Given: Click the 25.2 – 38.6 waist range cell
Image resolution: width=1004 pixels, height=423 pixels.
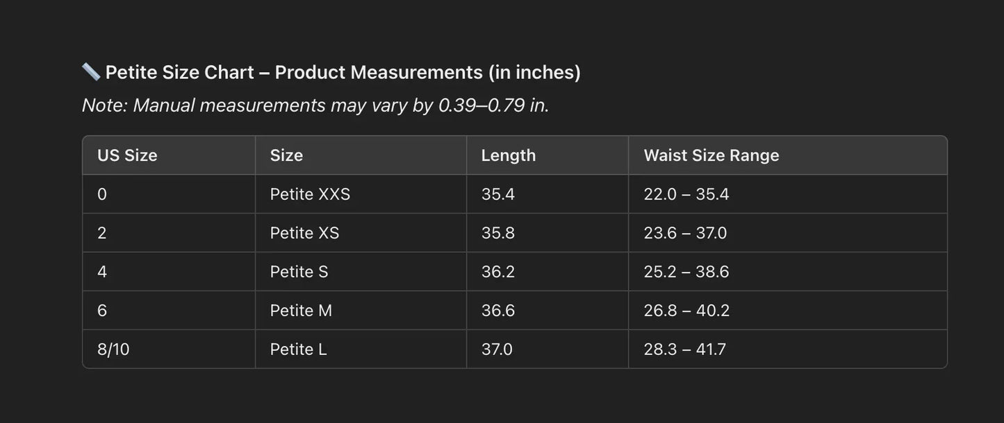Looking at the screenshot, I should [686, 272].
